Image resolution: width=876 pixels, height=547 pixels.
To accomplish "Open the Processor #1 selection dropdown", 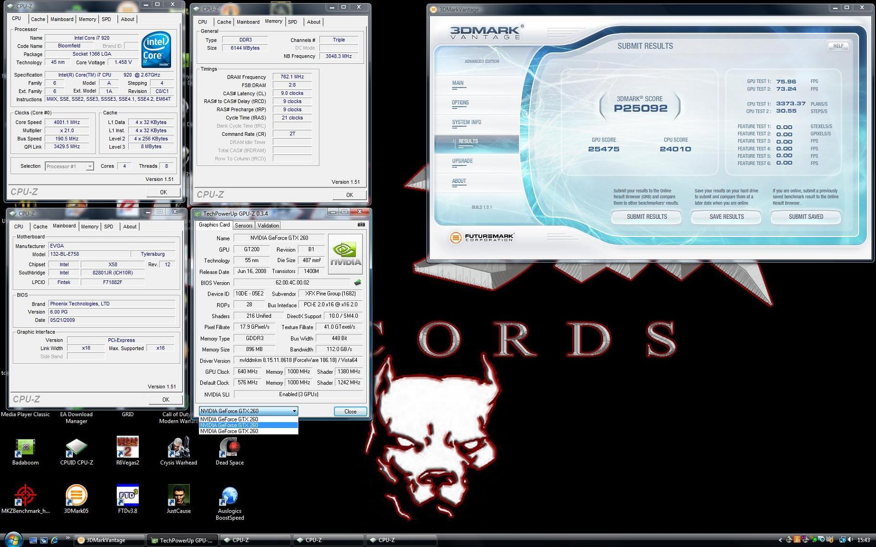I will pos(69,166).
